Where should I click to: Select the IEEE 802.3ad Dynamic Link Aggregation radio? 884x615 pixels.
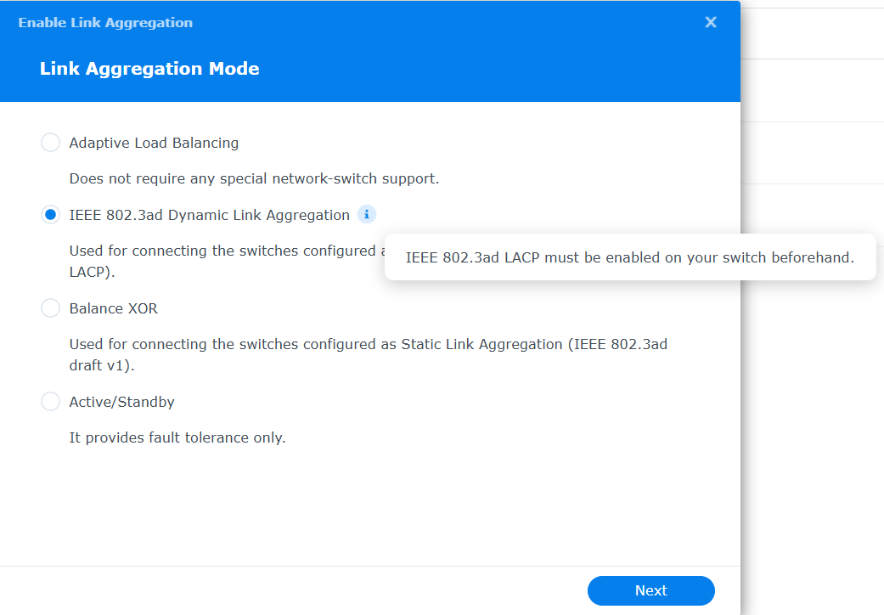(x=50, y=215)
